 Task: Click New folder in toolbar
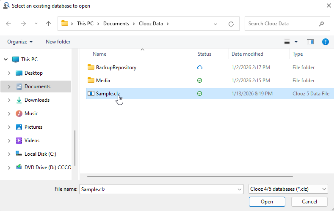coord(58,42)
